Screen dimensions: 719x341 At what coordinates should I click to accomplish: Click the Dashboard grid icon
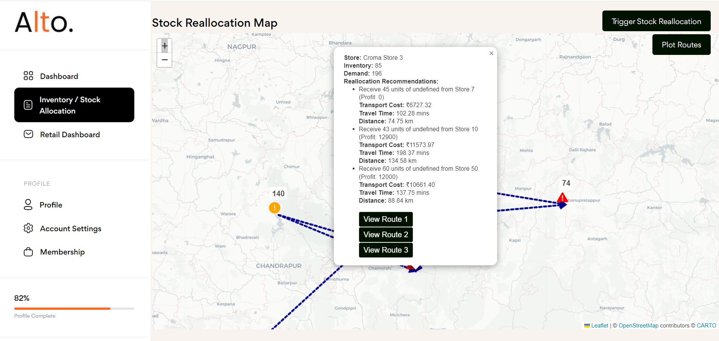[28, 76]
